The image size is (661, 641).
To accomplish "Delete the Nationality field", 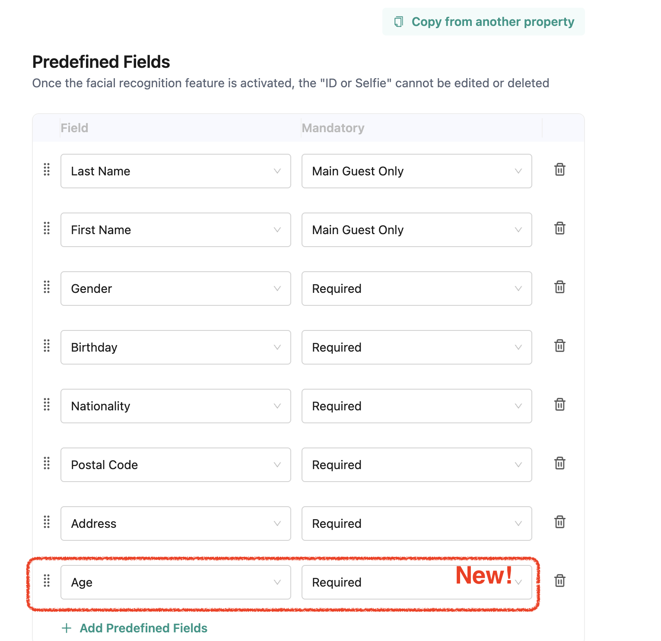I will (559, 405).
